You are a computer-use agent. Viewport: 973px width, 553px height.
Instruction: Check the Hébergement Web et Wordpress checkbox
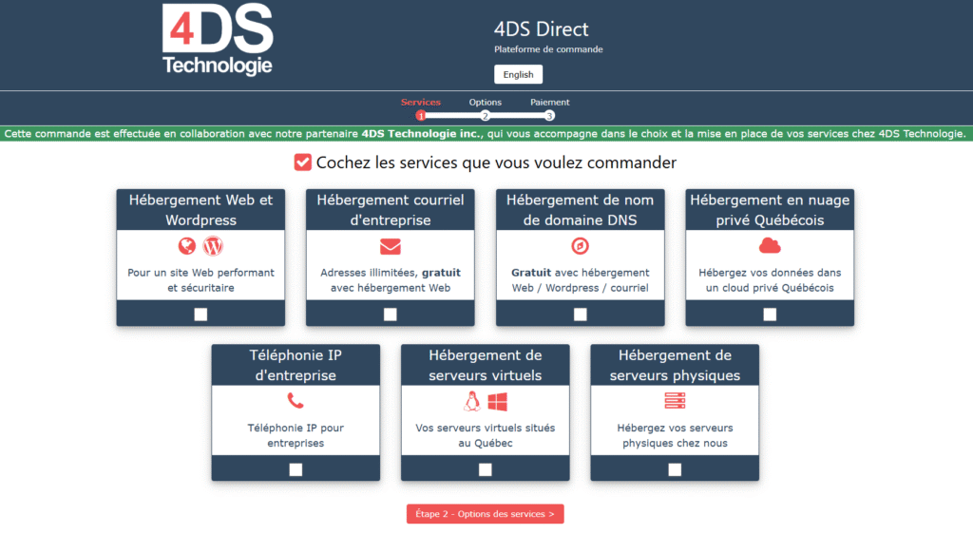pos(200,315)
